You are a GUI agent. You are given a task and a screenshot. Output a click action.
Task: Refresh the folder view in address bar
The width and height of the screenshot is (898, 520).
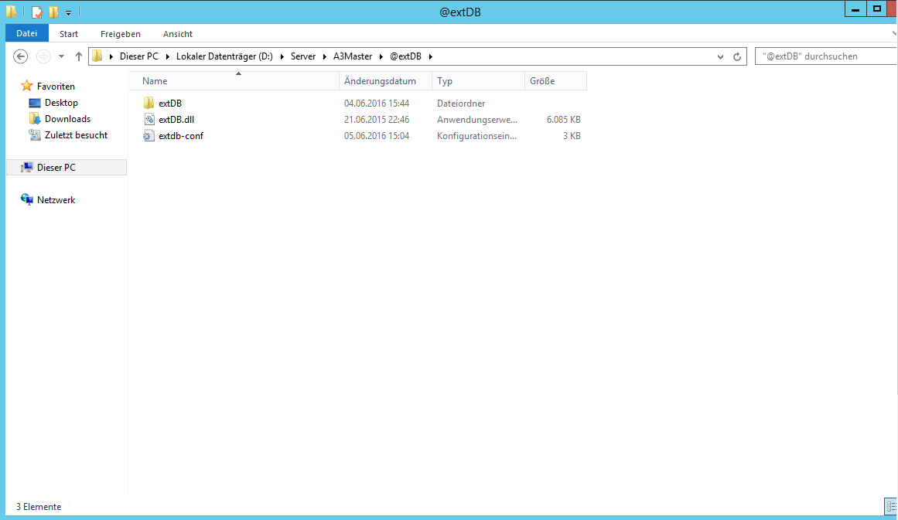click(737, 56)
